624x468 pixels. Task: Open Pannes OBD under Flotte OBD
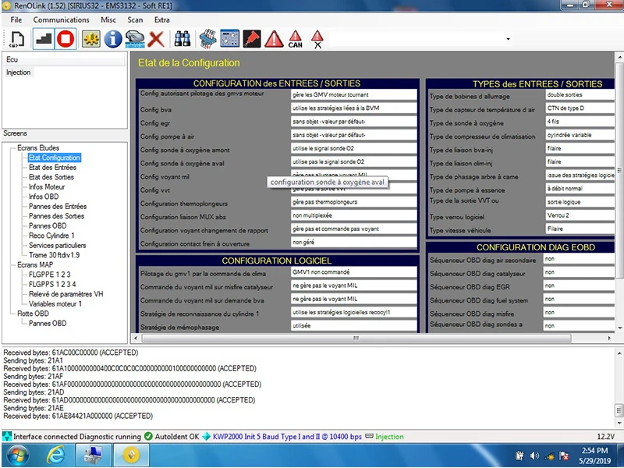(48, 323)
